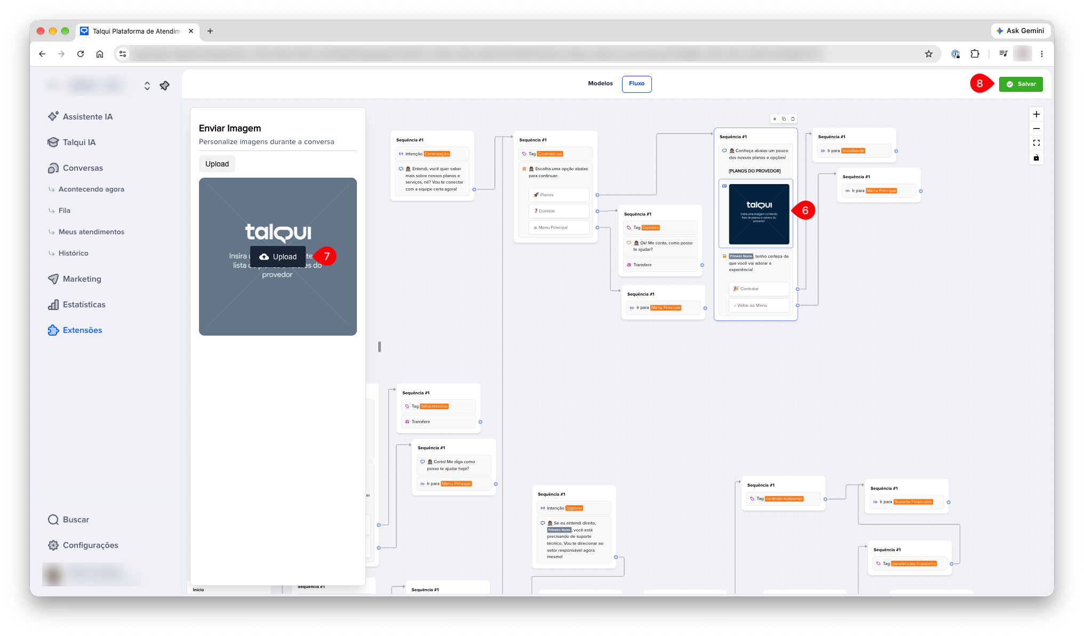
Task: Click the Voltar ao Menu option
Action: tap(759, 305)
